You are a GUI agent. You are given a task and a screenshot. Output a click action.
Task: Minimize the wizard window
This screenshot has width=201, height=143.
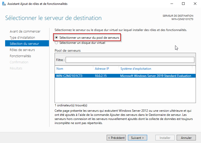[x=172, y=4]
